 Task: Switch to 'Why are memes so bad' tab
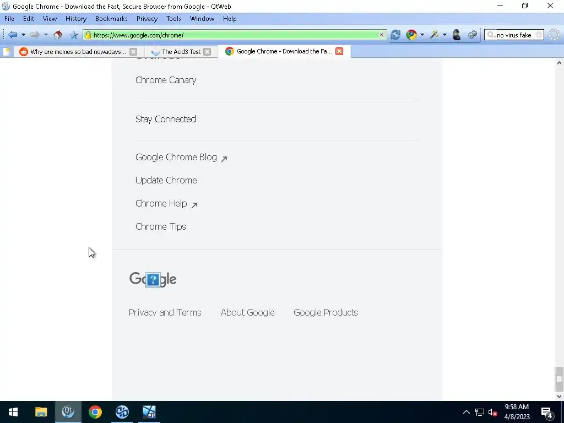coord(78,51)
